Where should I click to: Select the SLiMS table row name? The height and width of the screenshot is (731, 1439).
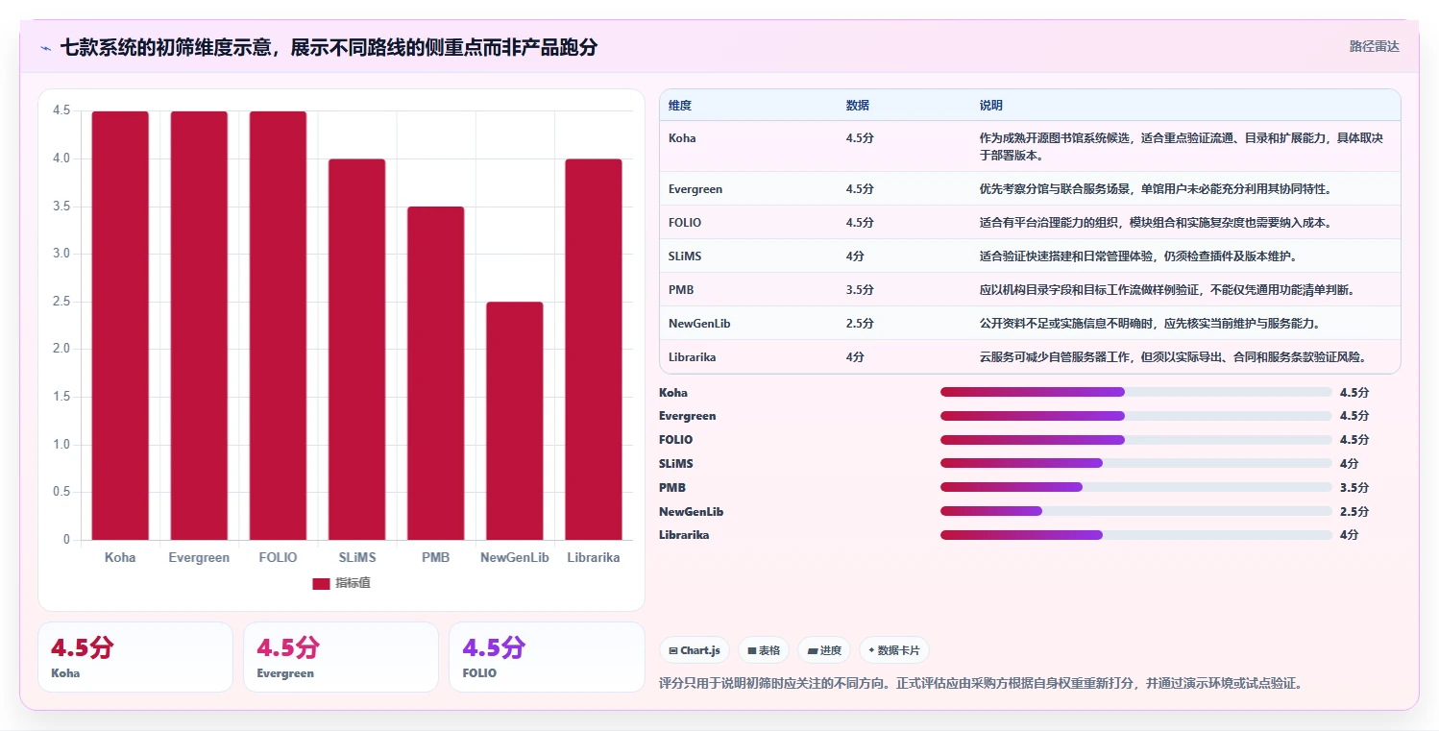(685, 256)
